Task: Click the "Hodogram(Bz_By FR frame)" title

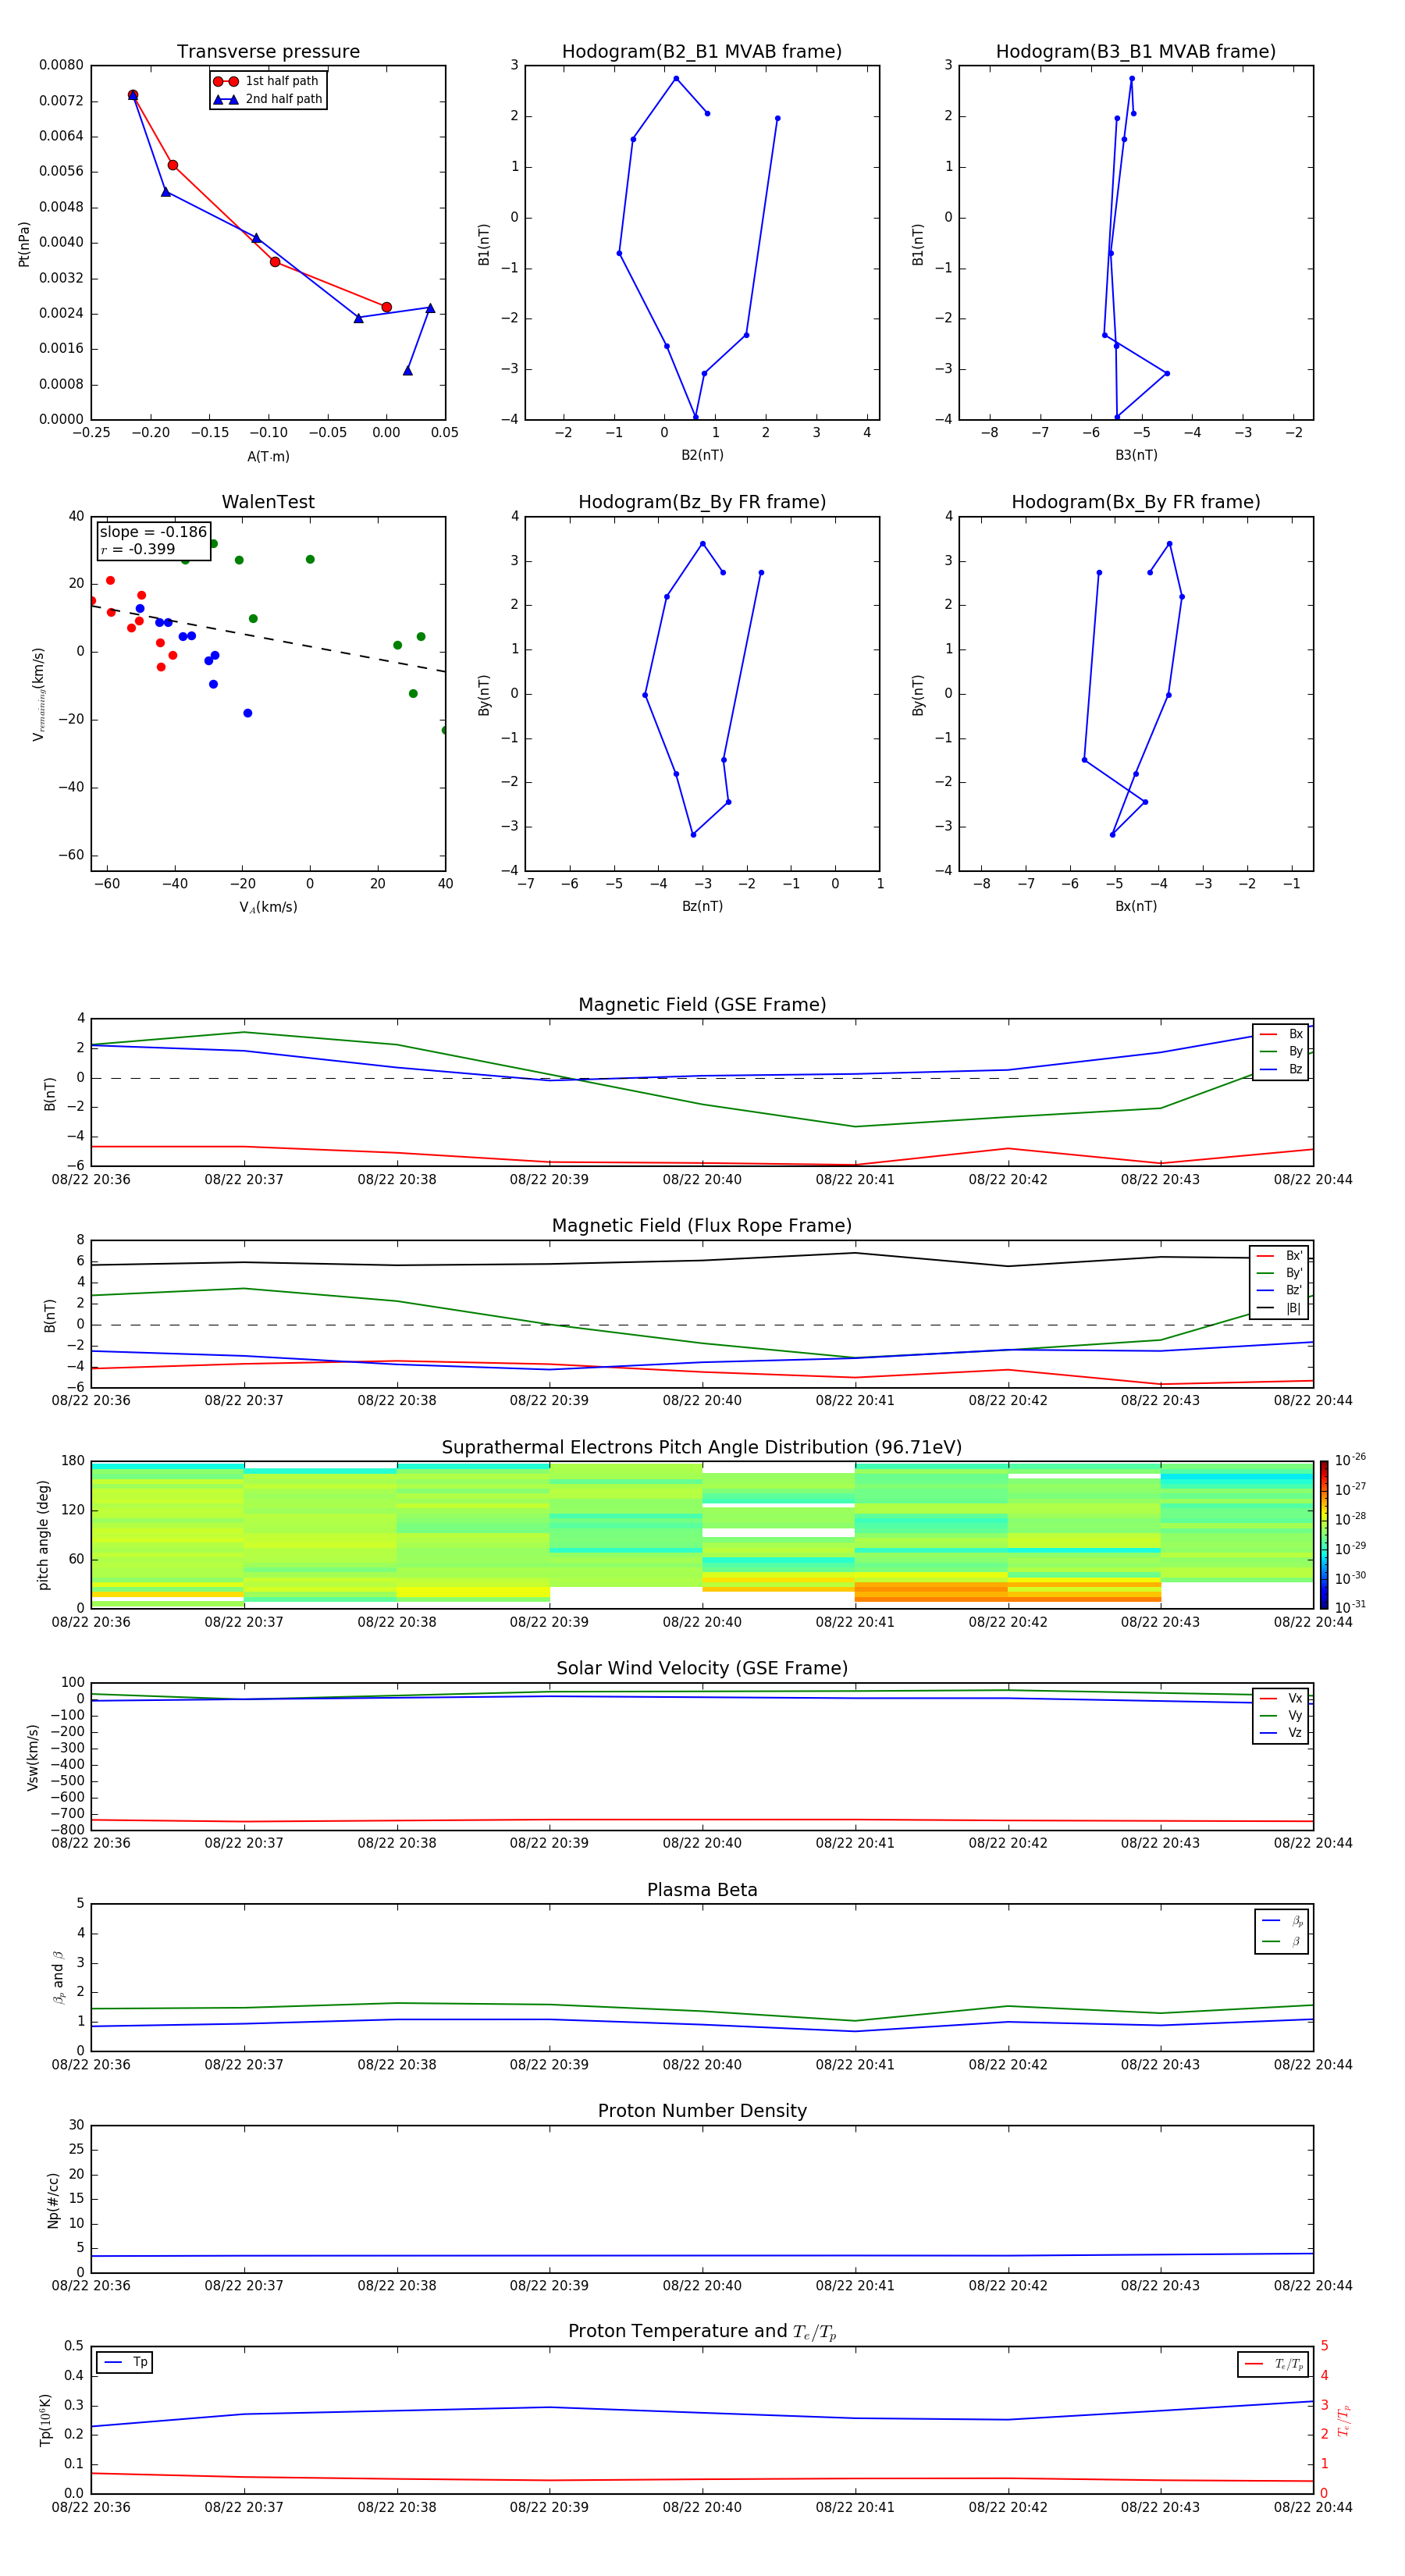Action: pos(702,502)
